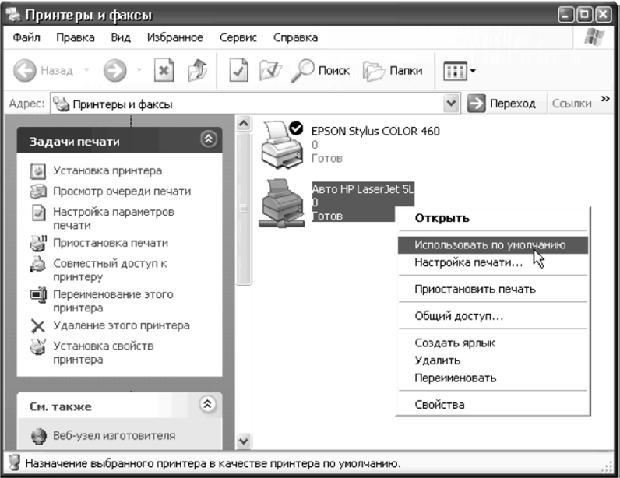Choose Приостановить печать in context menu

493,290
